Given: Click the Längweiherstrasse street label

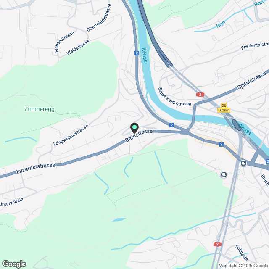Looking at the screenshot, I should (x=71, y=135).
